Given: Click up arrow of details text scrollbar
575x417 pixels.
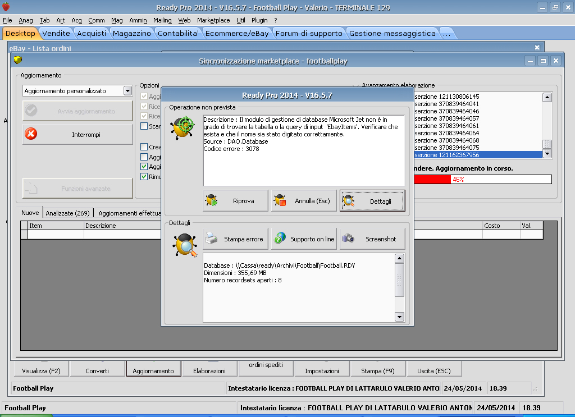Looking at the screenshot, I should click(x=399, y=258).
